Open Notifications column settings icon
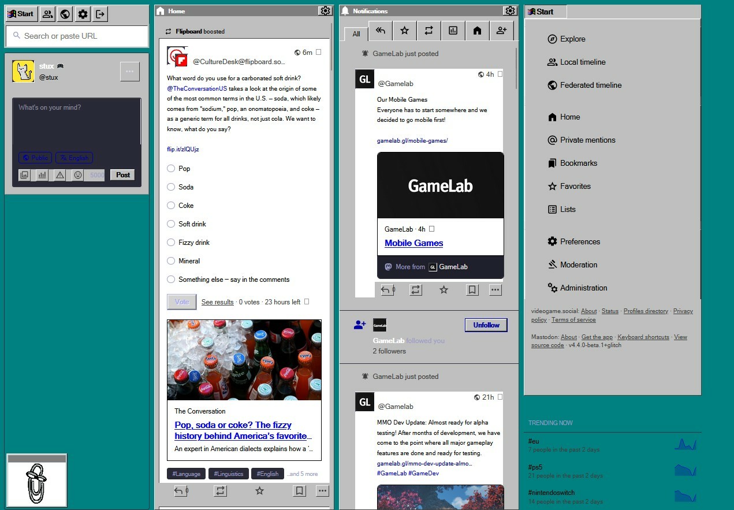734x510 pixels. [x=509, y=11]
